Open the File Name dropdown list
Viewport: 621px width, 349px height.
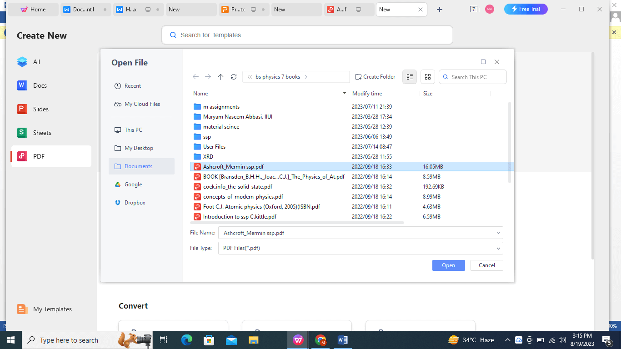point(497,233)
